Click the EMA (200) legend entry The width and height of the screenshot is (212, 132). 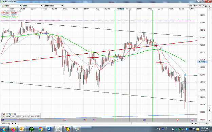click(x=10, y=17)
